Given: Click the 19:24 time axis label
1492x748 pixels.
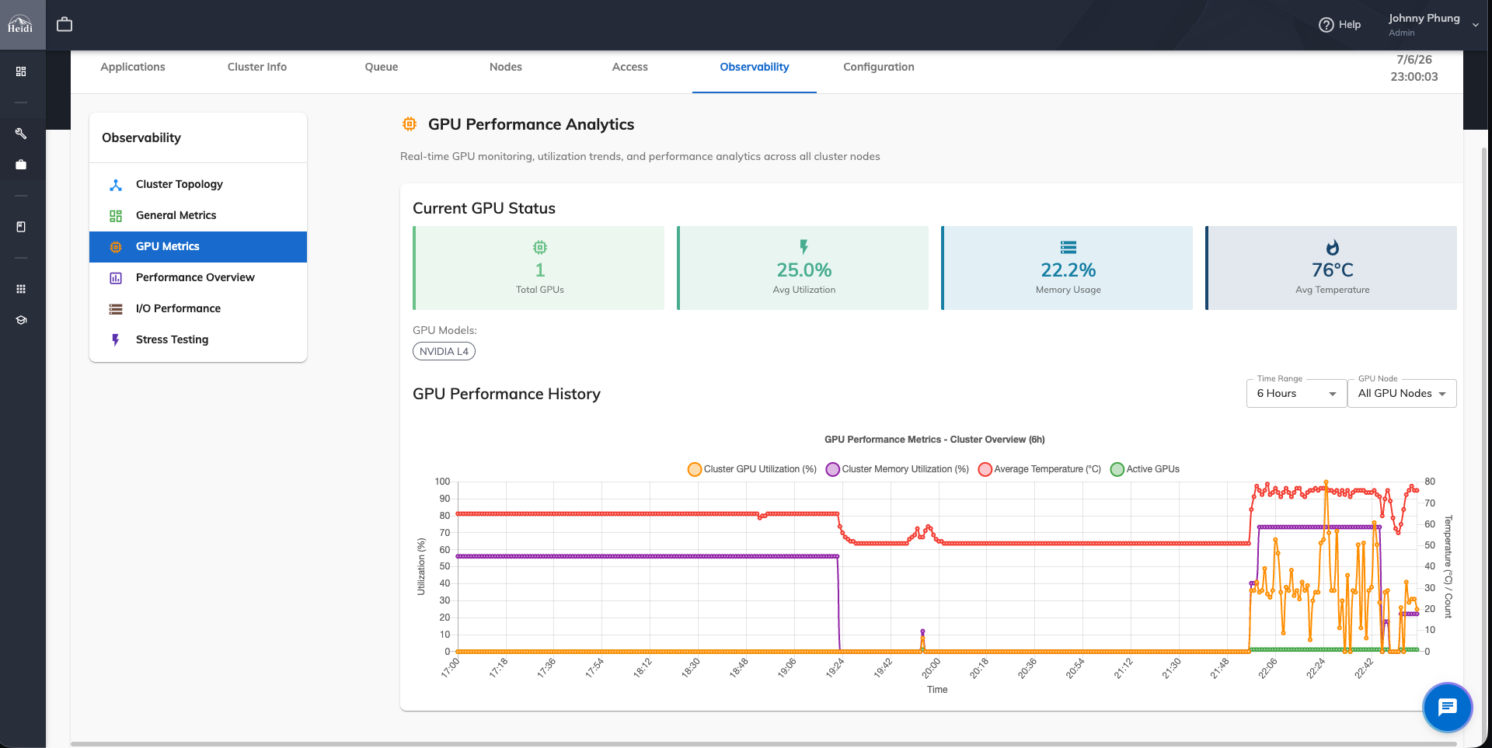Looking at the screenshot, I should [x=835, y=668].
